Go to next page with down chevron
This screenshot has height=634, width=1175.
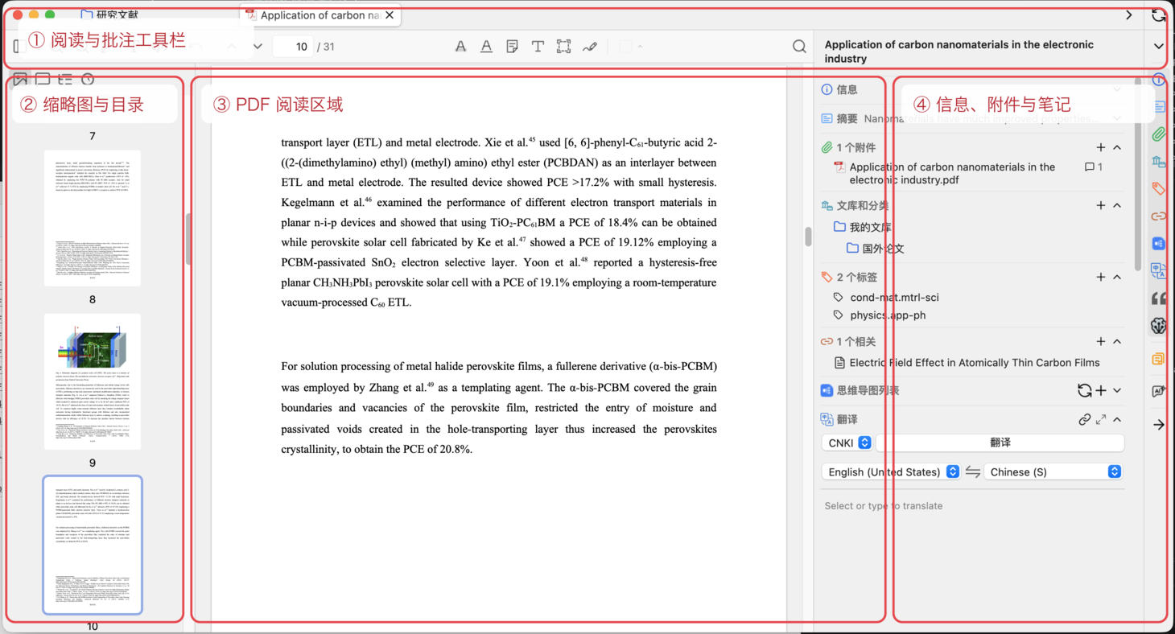258,47
